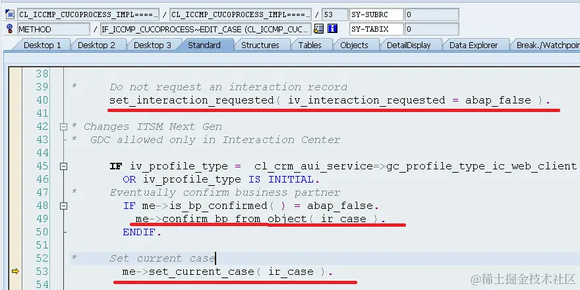The image size is (580, 290).
Task: Click the IF_ICCMP_CUCOPROCESS~EDIT_CASE method field
Action: 206,29
